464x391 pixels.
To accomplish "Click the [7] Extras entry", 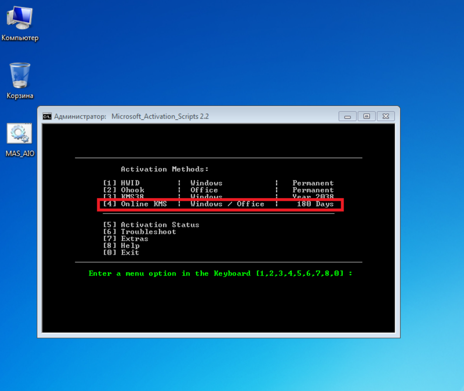I will point(125,238).
